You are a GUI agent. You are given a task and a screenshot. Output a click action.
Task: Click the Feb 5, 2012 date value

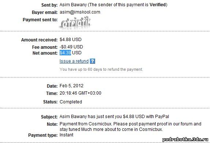click(x=71, y=86)
